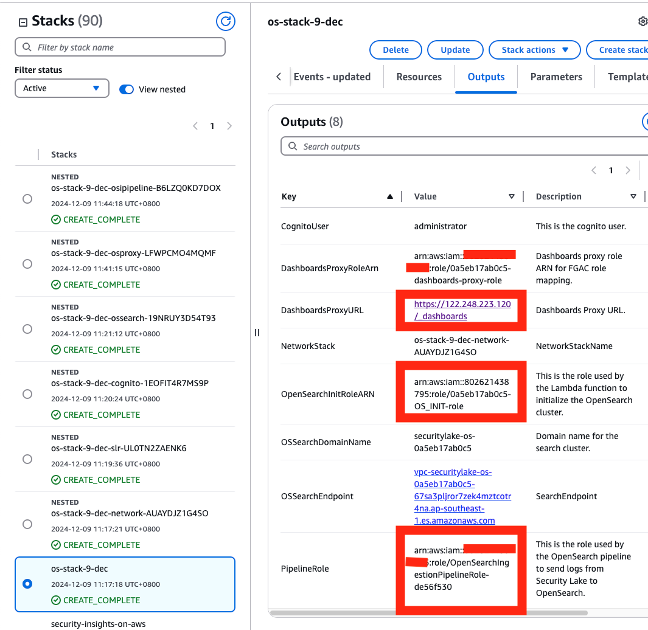Viewport: 648px width, 630px height.
Task: Click the NetworkStackName description cell
Action: (x=574, y=346)
